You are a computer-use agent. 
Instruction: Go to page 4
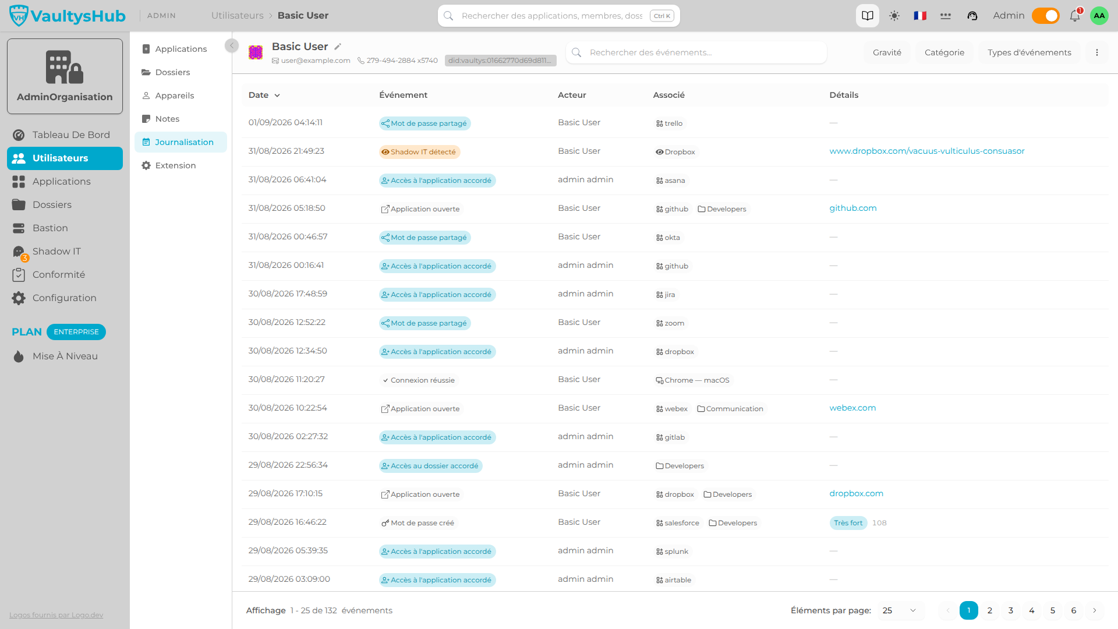click(1032, 610)
